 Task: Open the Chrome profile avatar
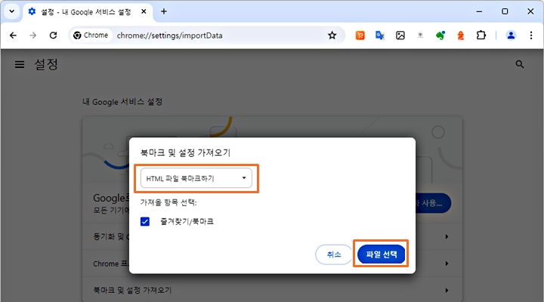pos(511,35)
